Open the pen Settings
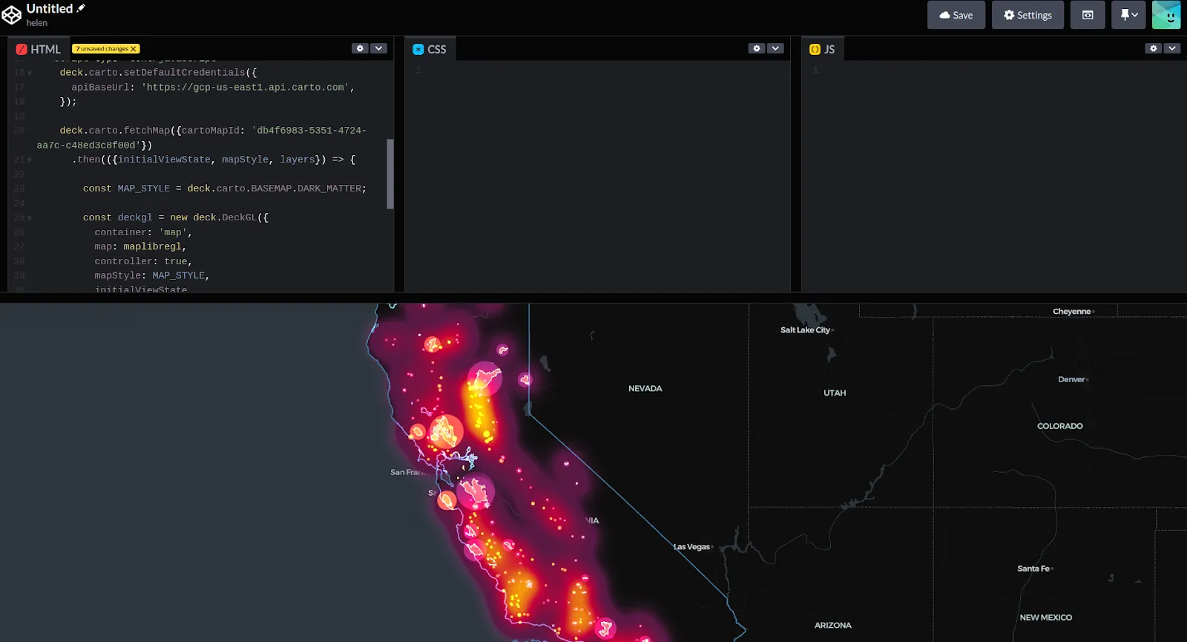 [1027, 15]
